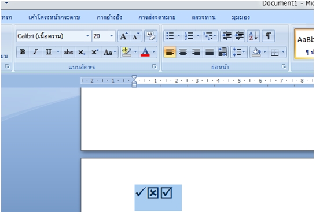Click the Grow Font button
Image resolution: width=316 pixels, height=212 pixels.
tap(124, 36)
